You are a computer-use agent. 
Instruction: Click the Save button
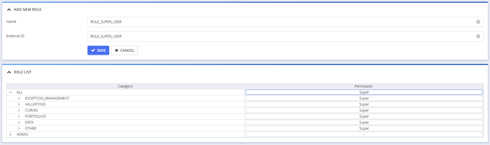98,51
